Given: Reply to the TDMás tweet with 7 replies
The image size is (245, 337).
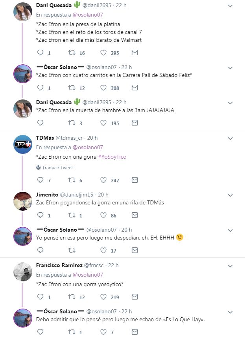Looking at the screenshot, I should [40, 180].
